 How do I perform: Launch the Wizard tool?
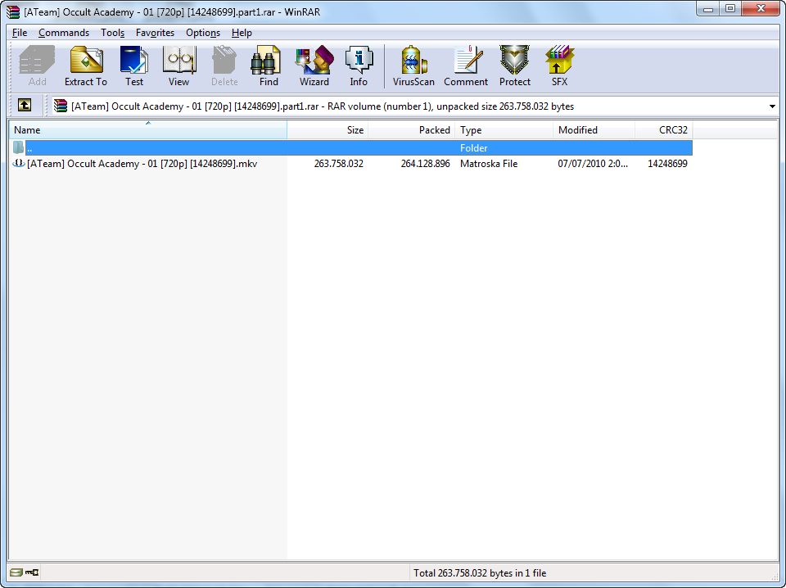[314, 66]
